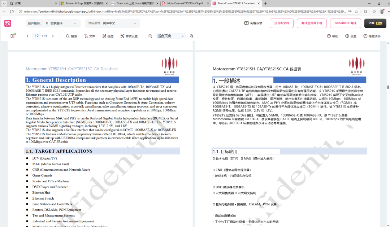Screen dimensions: 390x227
Task: Open 目标语言 简体中文 dropdown
Action: [x=112, y=23]
